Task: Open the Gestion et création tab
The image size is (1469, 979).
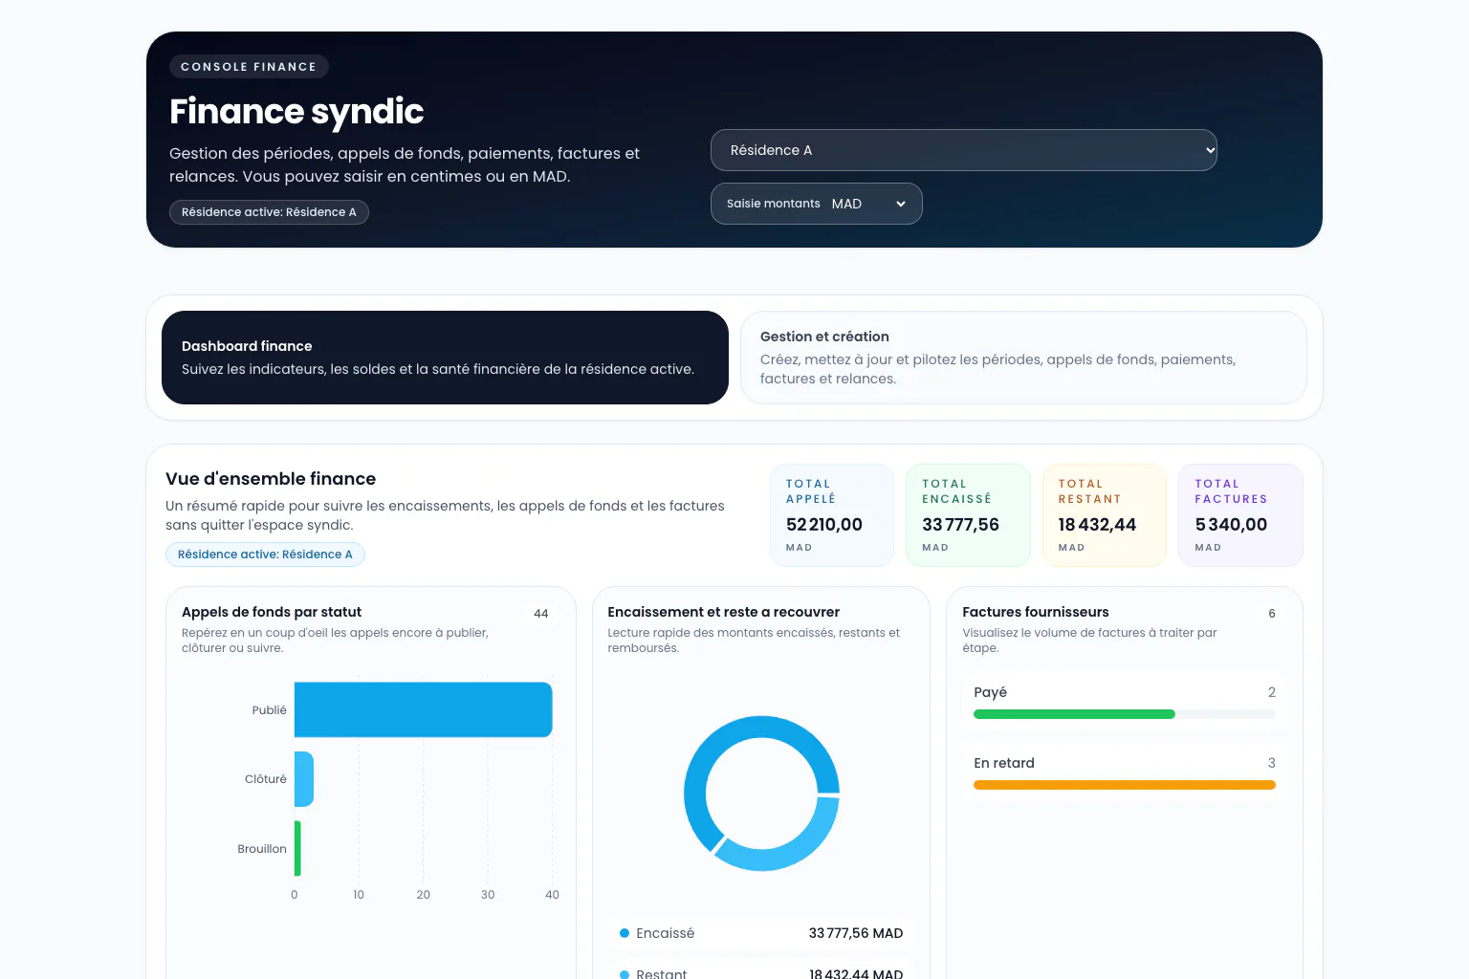Action: (x=1023, y=358)
